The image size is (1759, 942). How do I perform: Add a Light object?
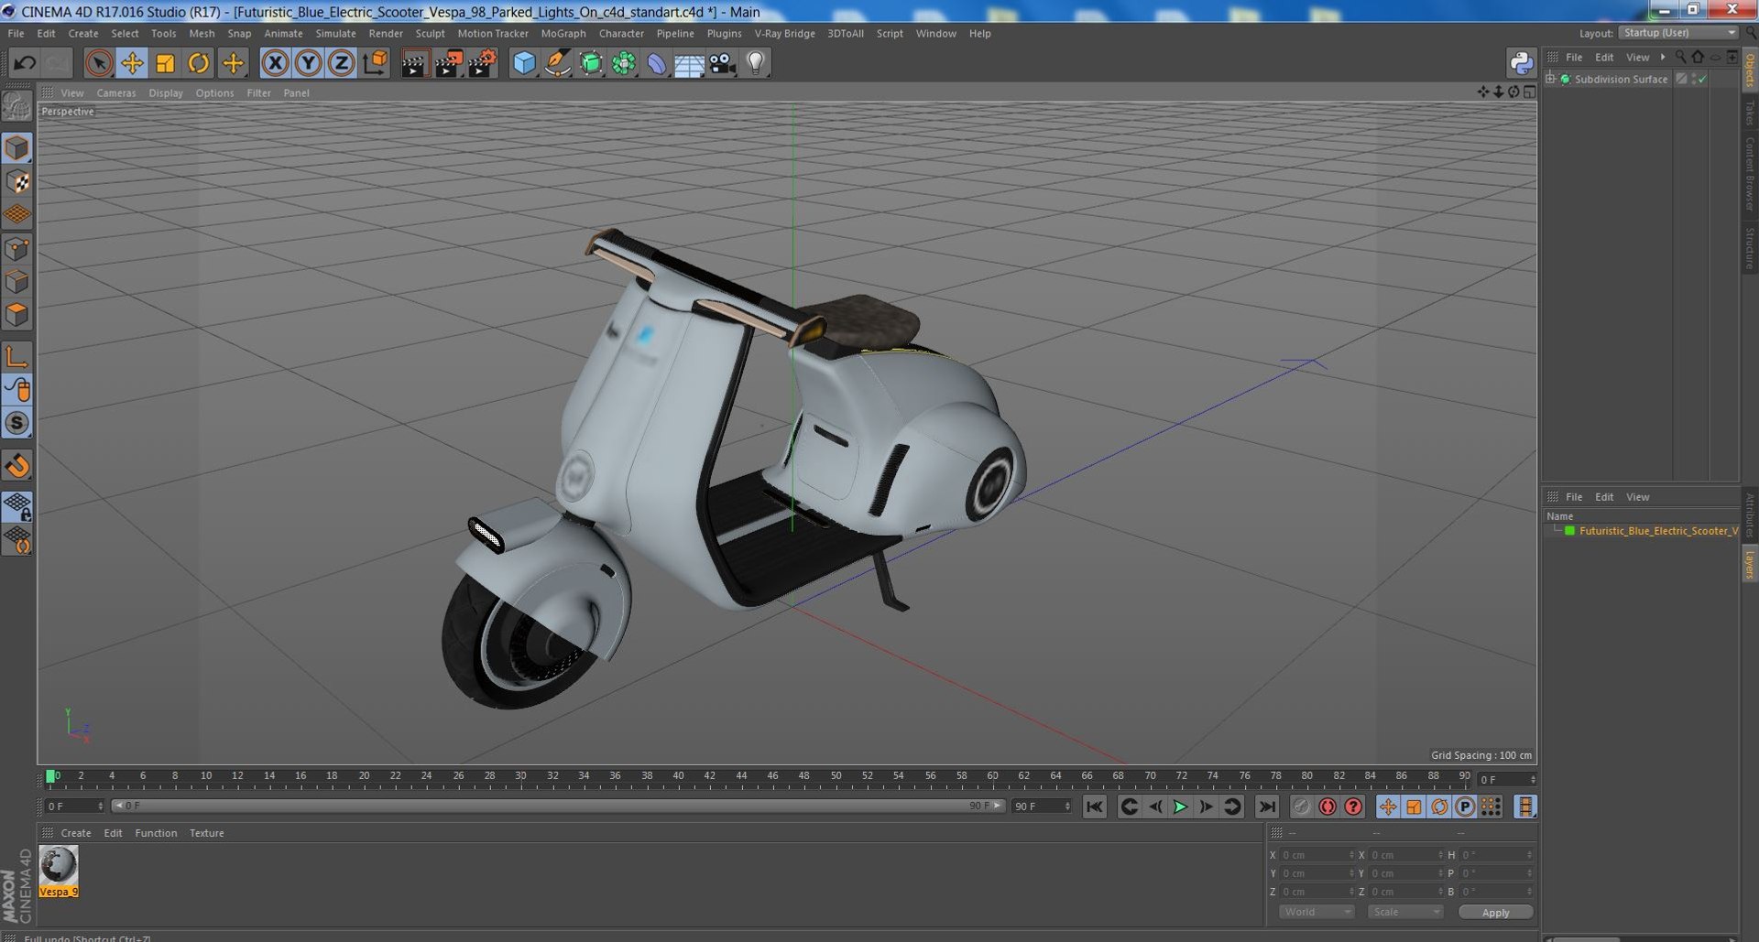pos(756,63)
